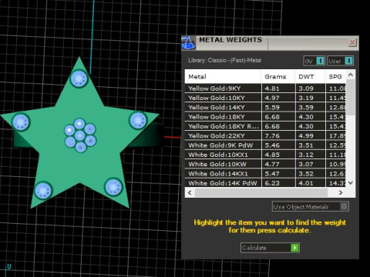The width and height of the screenshot is (370, 277).
Task: Sort by the DWT column header
Action: (310, 76)
